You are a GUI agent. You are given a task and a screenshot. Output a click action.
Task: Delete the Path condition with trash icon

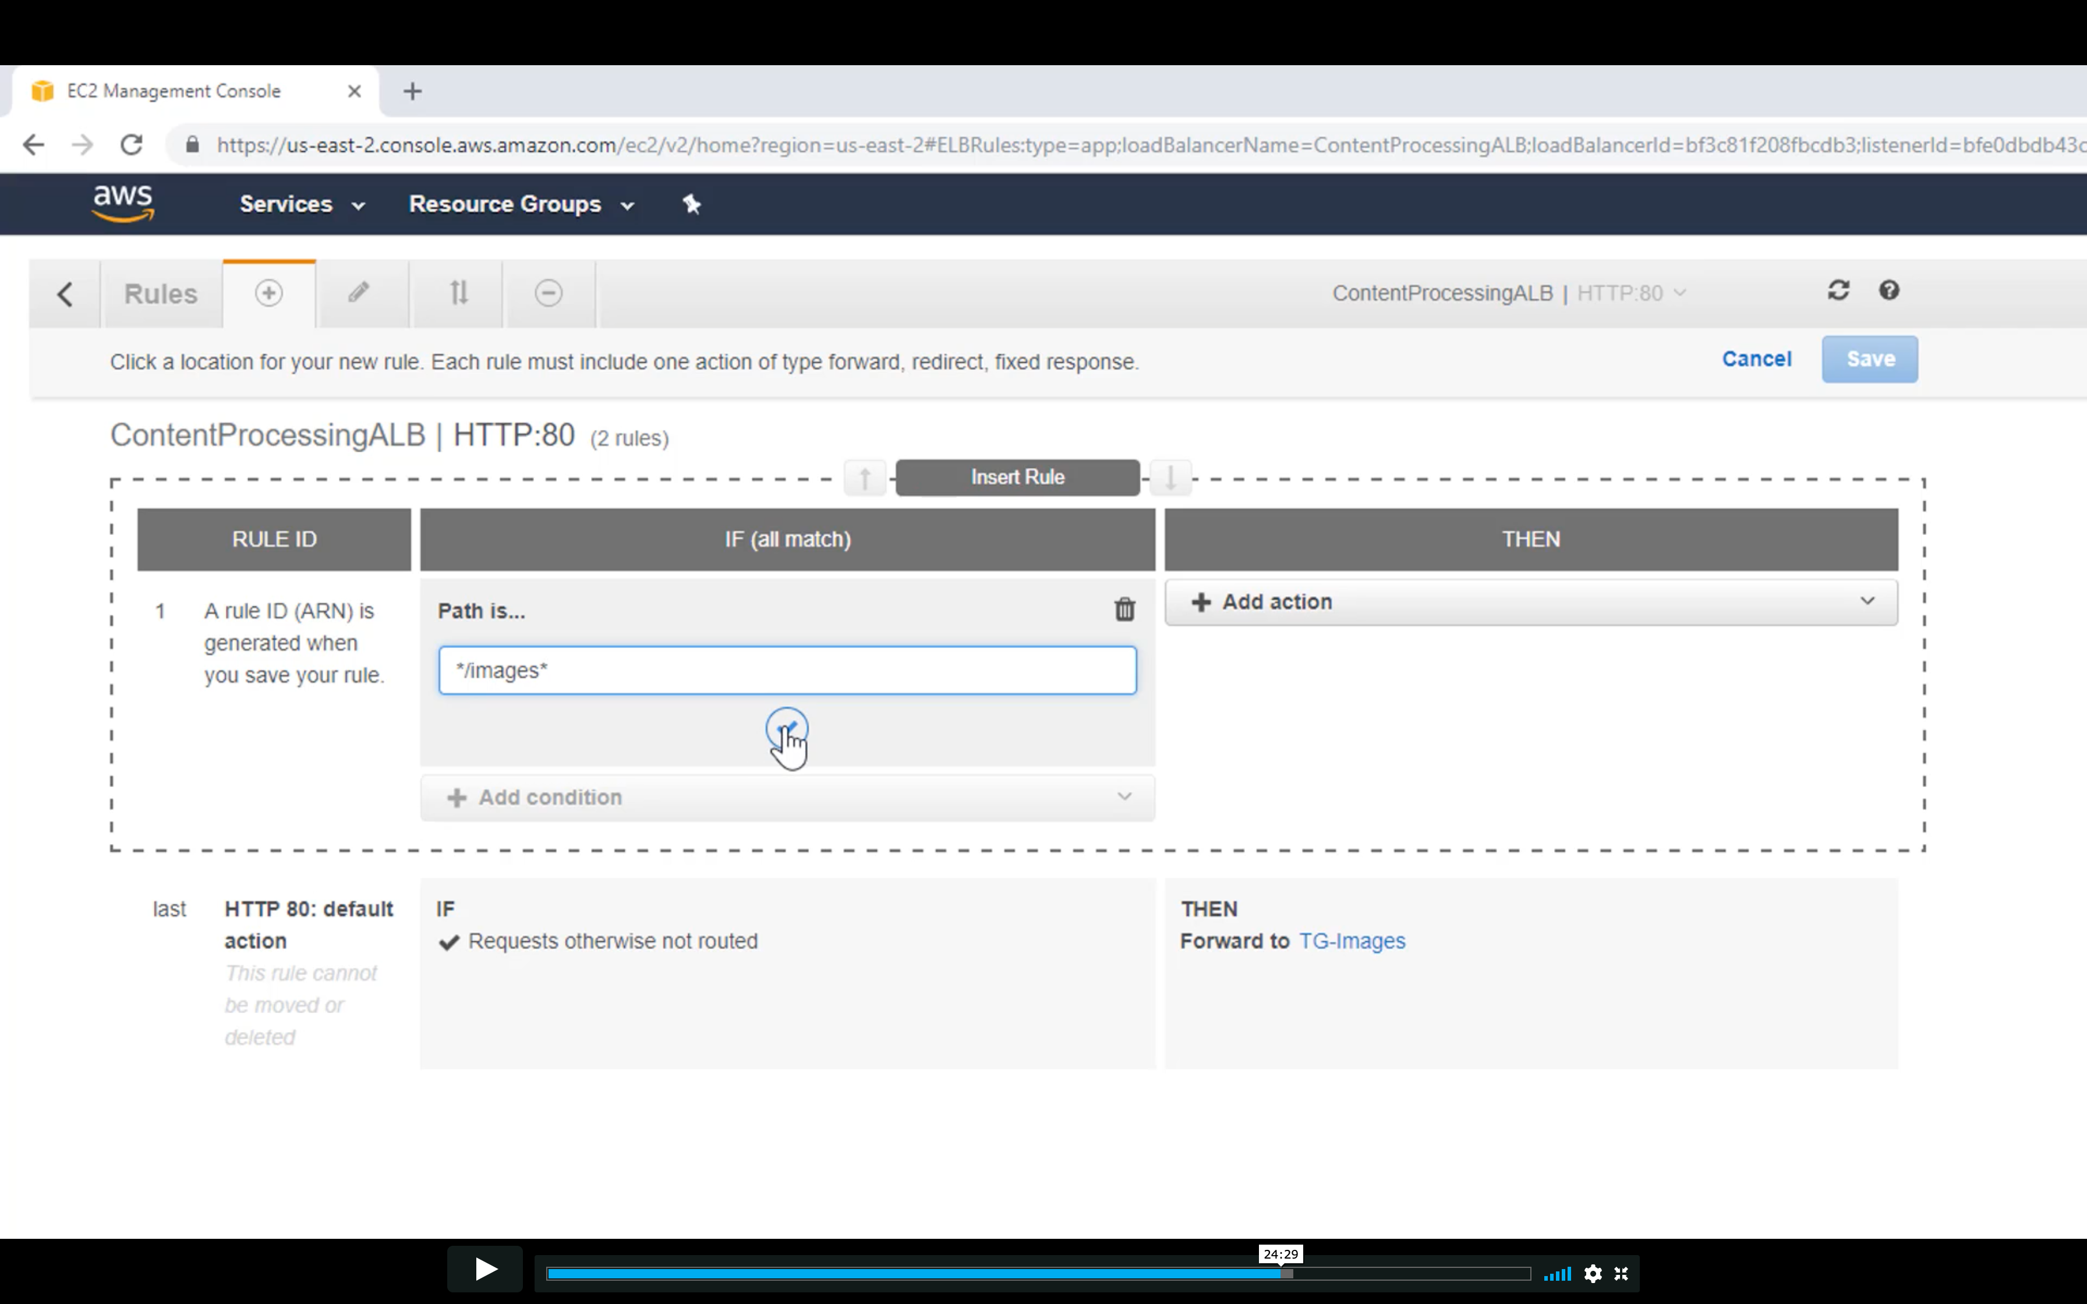click(1124, 610)
